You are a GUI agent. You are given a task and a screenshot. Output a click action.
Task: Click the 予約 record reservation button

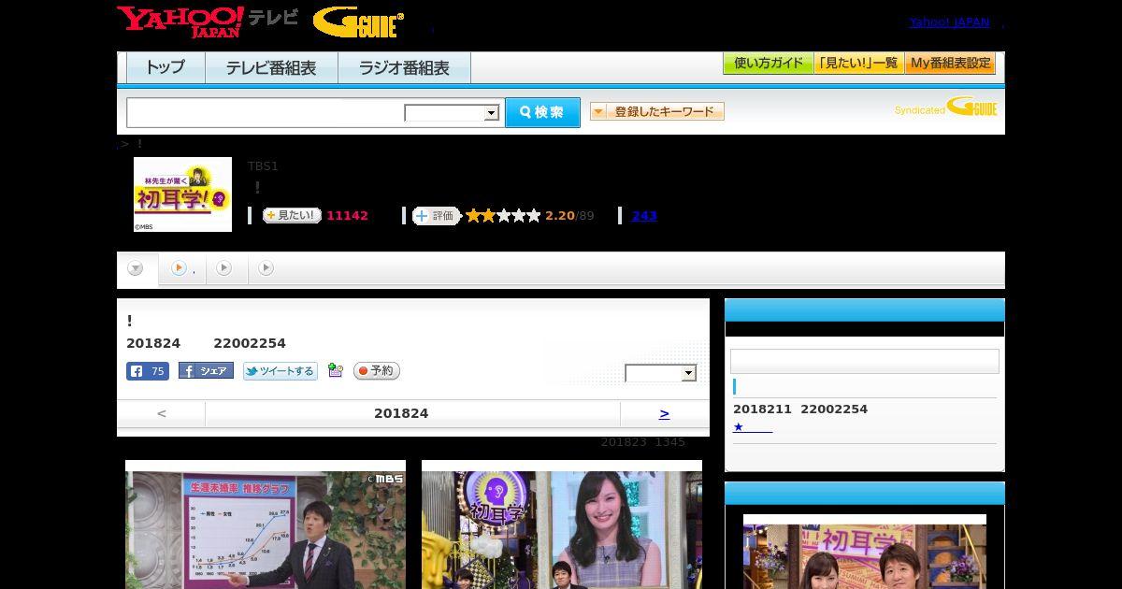[377, 371]
